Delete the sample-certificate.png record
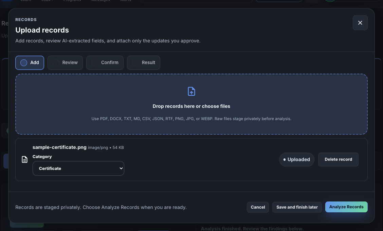The image size is (383, 231). point(338,159)
